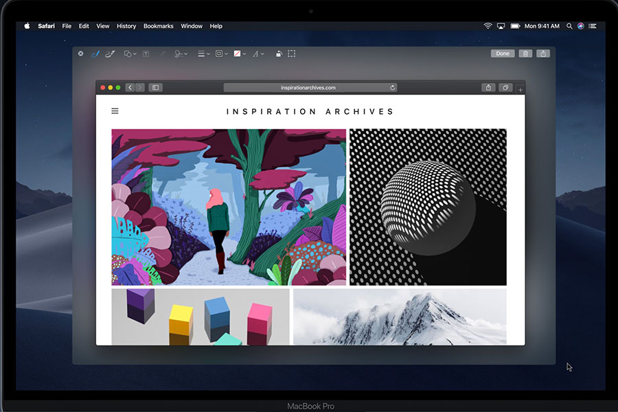Open the Safari menu
Image resolution: width=618 pixels, height=412 pixels.
click(46, 26)
